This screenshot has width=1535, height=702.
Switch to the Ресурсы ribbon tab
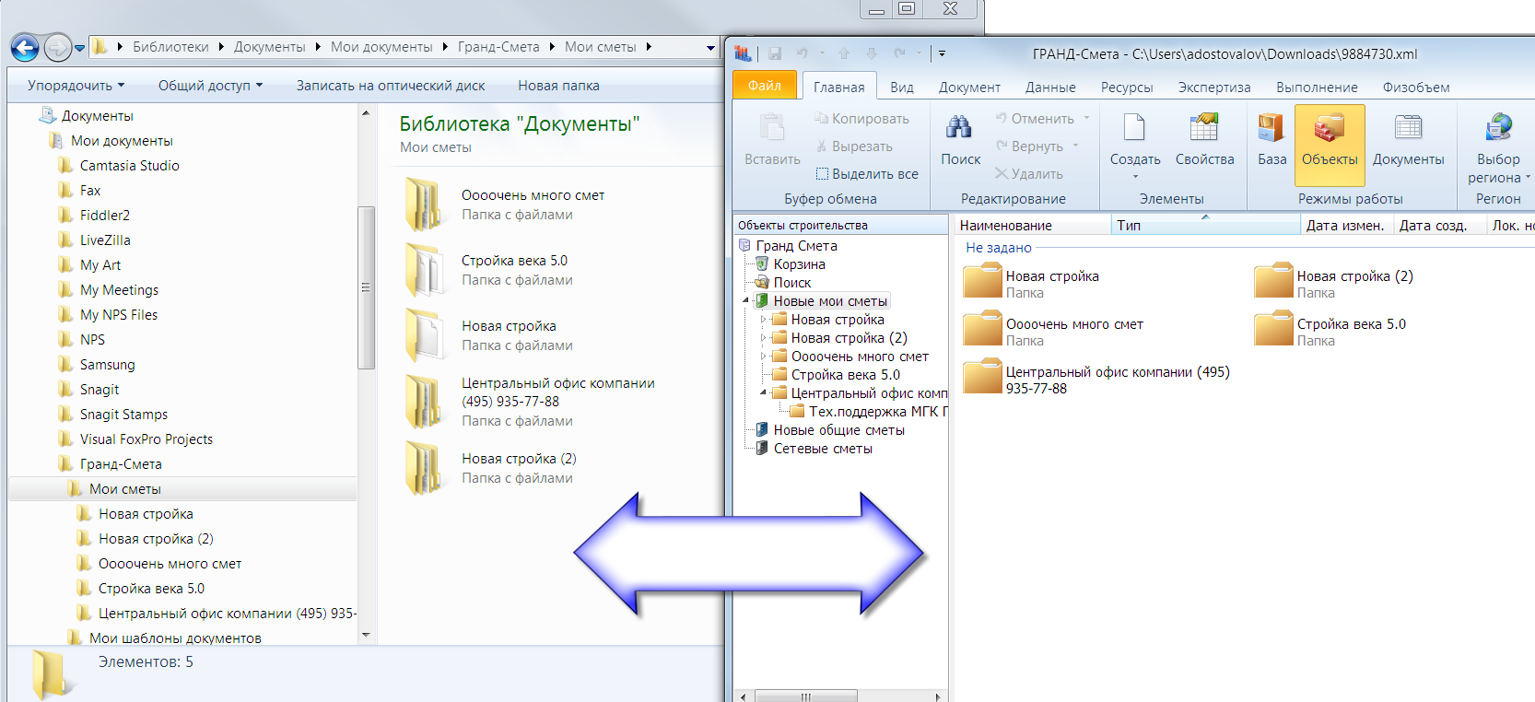click(x=1127, y=88)
